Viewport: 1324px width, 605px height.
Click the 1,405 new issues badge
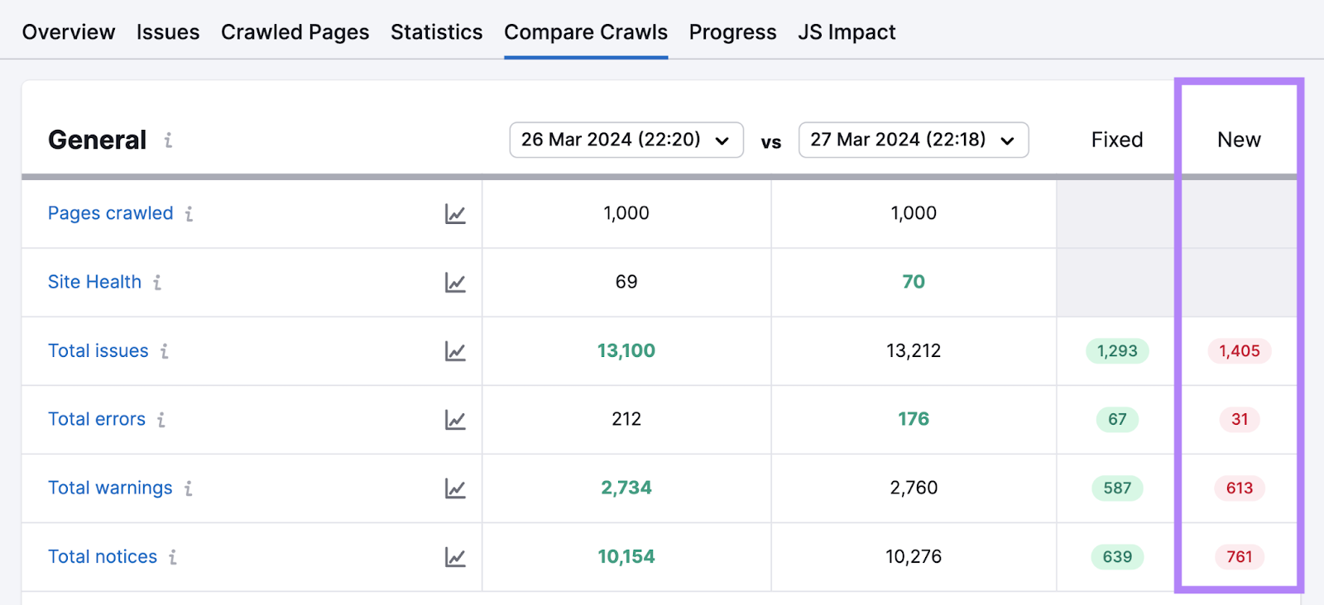pos(1239,351)
